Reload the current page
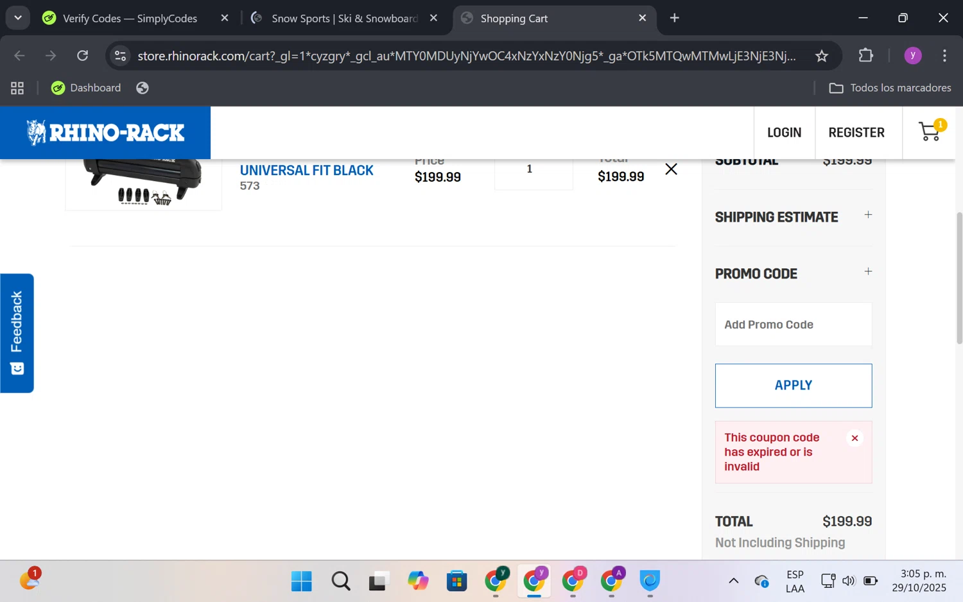 tap(82, 56)
